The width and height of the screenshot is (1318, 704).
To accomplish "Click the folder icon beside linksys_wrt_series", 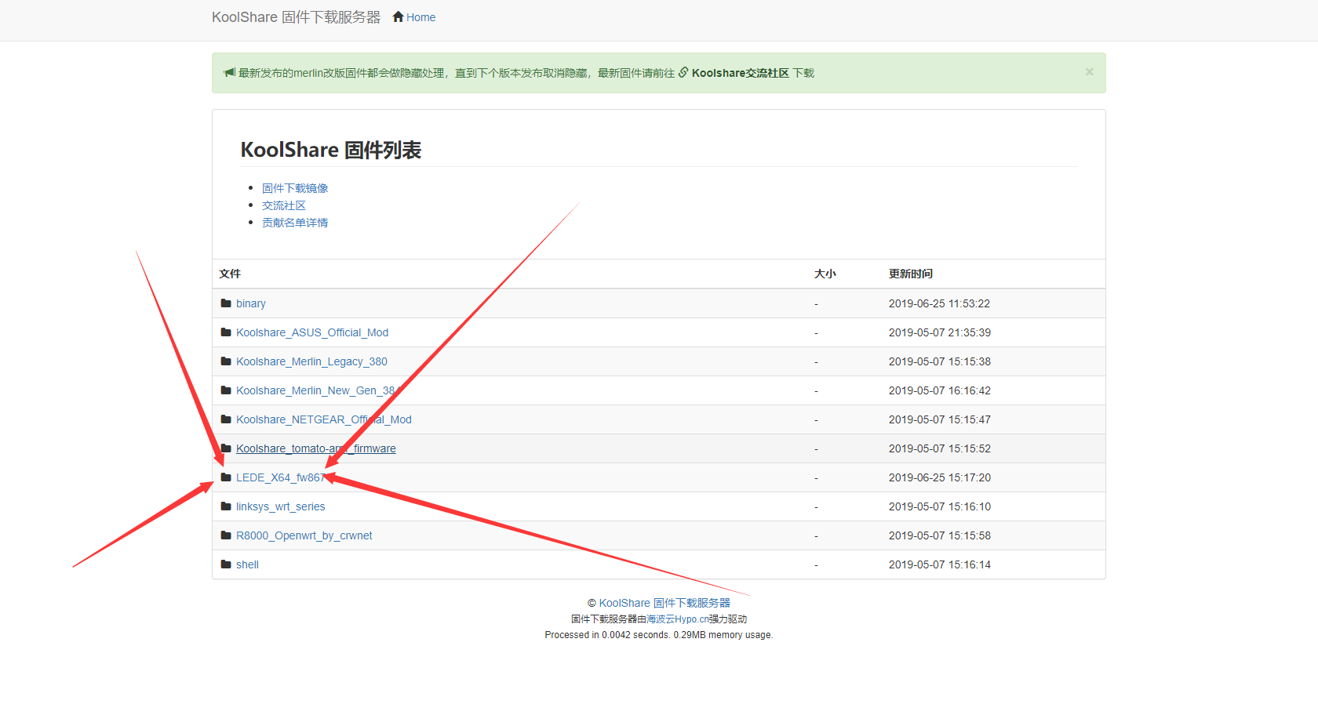I will [226, 506].
